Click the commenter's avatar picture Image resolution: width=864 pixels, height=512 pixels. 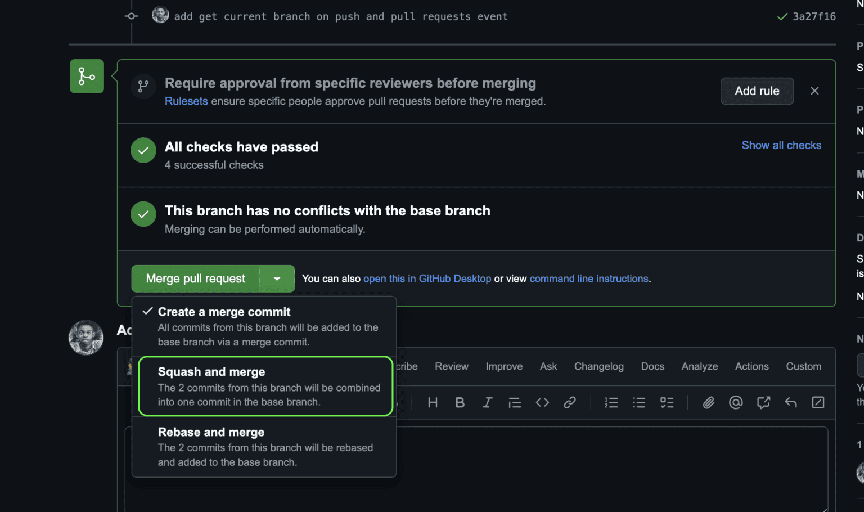[85, 338]
